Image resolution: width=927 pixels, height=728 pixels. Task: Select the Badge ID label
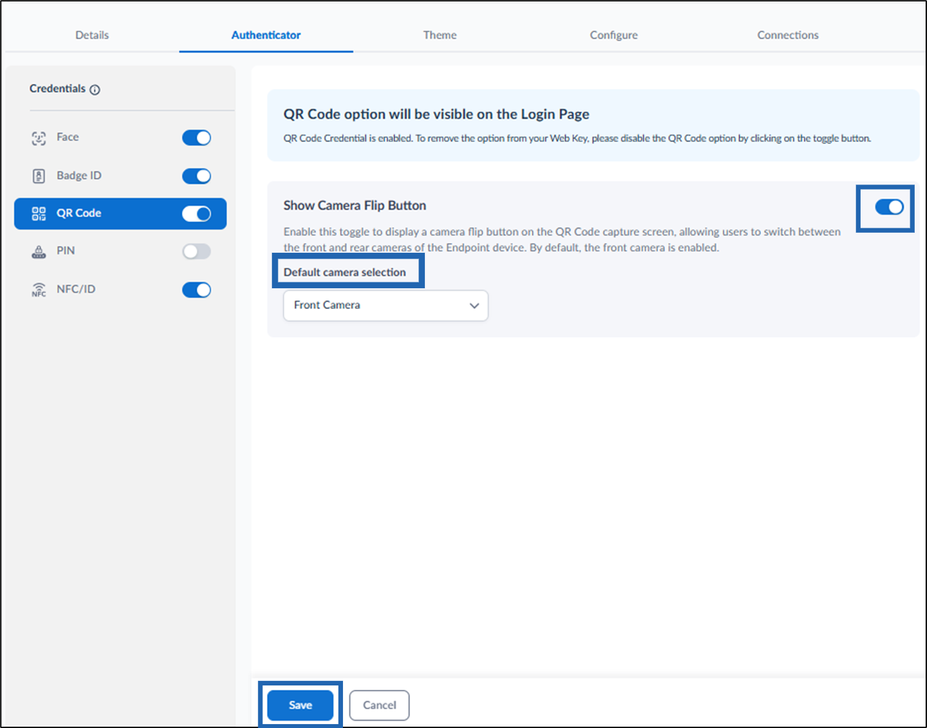click(79, 175)
